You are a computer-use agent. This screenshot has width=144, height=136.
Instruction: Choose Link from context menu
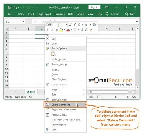tap(66, 130)
